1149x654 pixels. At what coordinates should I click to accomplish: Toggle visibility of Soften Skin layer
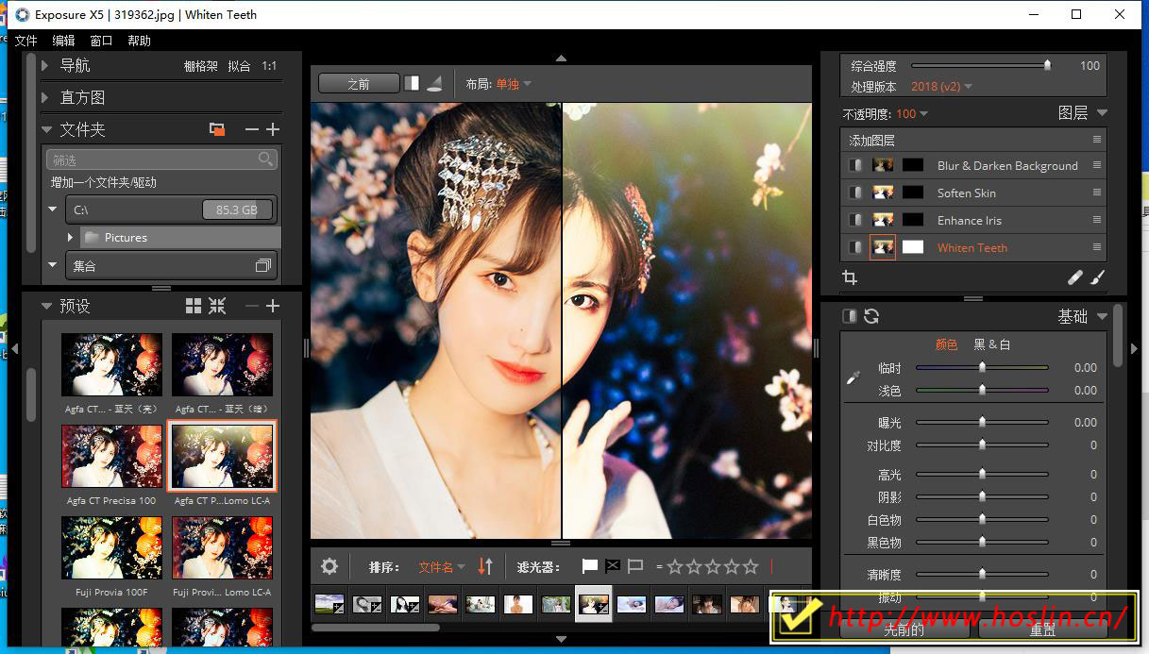pyautogui.click(x=854, y=193)
